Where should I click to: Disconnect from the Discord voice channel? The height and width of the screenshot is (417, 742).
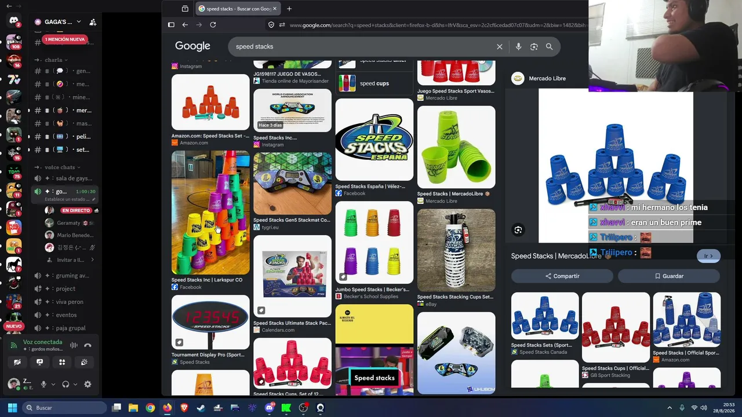tap(88, 345)
